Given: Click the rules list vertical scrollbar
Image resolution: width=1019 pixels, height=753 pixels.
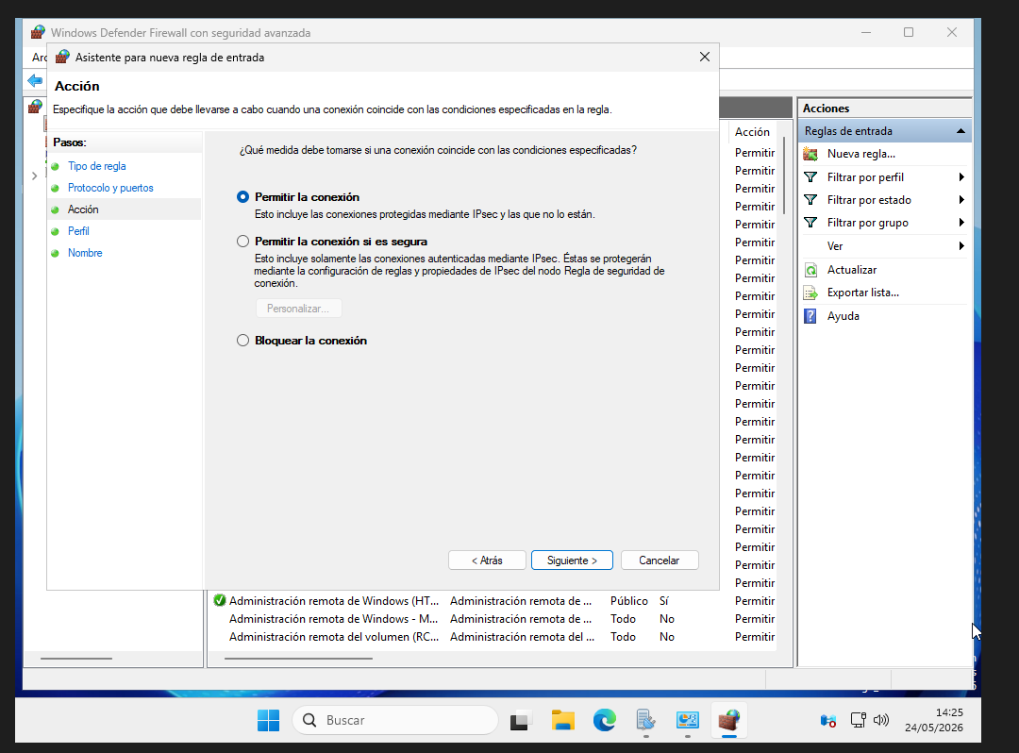Looking at the screenshot, I should point(784,176).
